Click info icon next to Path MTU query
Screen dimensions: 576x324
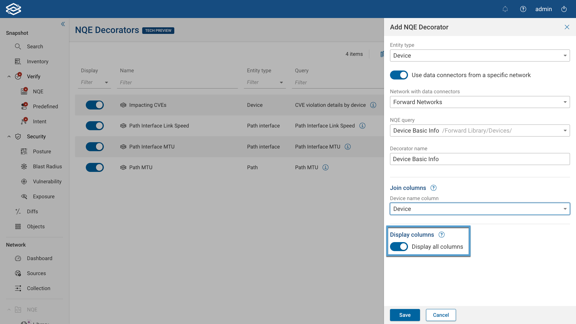coord(325,167)
